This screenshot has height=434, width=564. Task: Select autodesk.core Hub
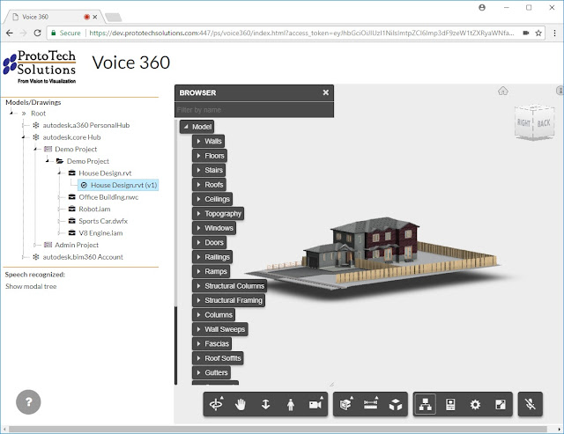pyautogui.click(x=71, y=137)
